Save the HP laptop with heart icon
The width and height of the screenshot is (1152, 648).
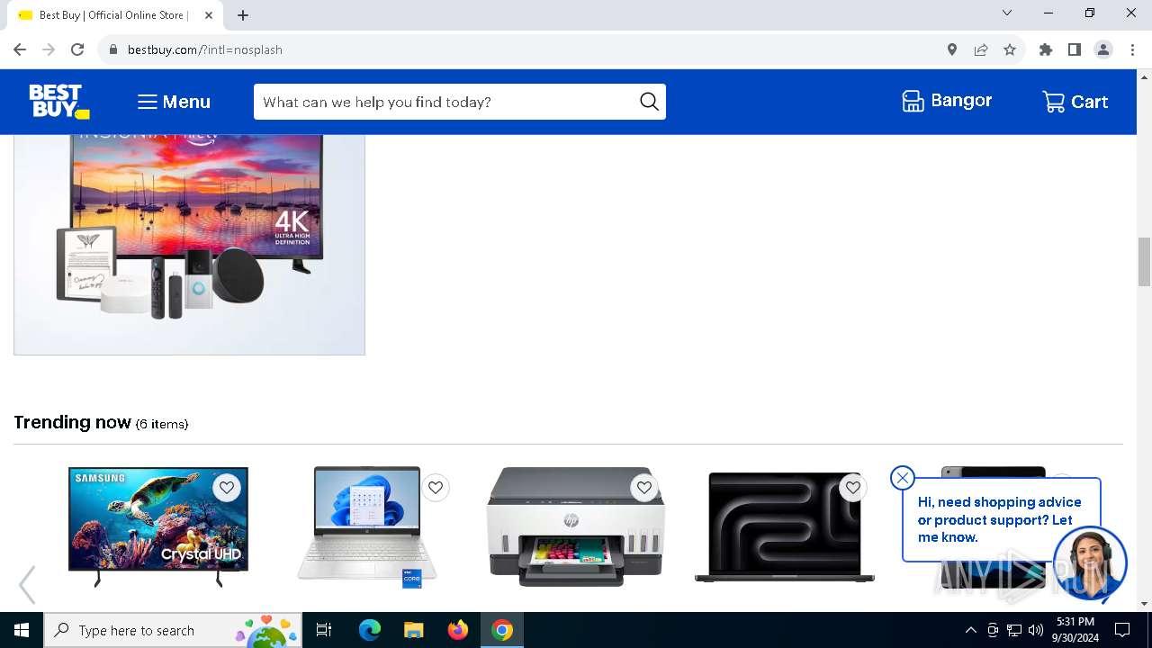pos(436,487)
